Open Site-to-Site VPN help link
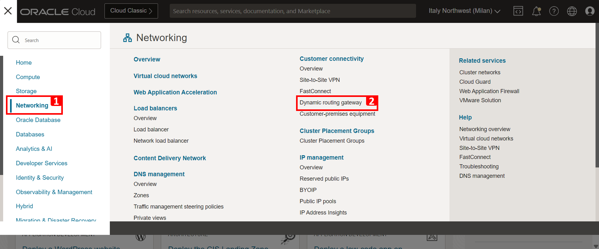The width and height of the screenshot is (599, 249). [479, 148]
